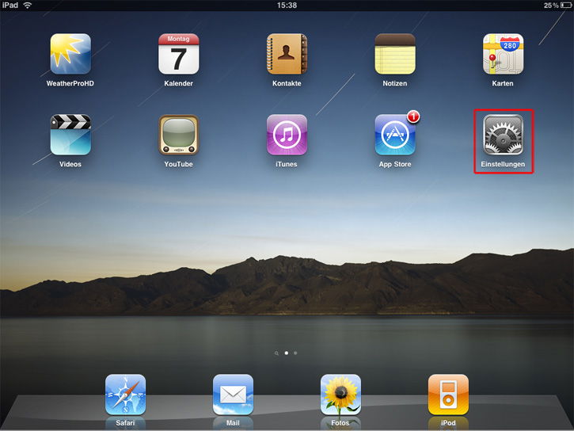The image size is (574, 431).
Task: Open the WeatherProHD app
Action: click(x=70, y=54)
